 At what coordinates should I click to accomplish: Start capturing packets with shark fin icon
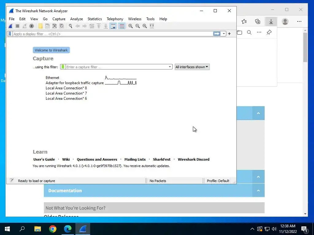pos(10,26)
